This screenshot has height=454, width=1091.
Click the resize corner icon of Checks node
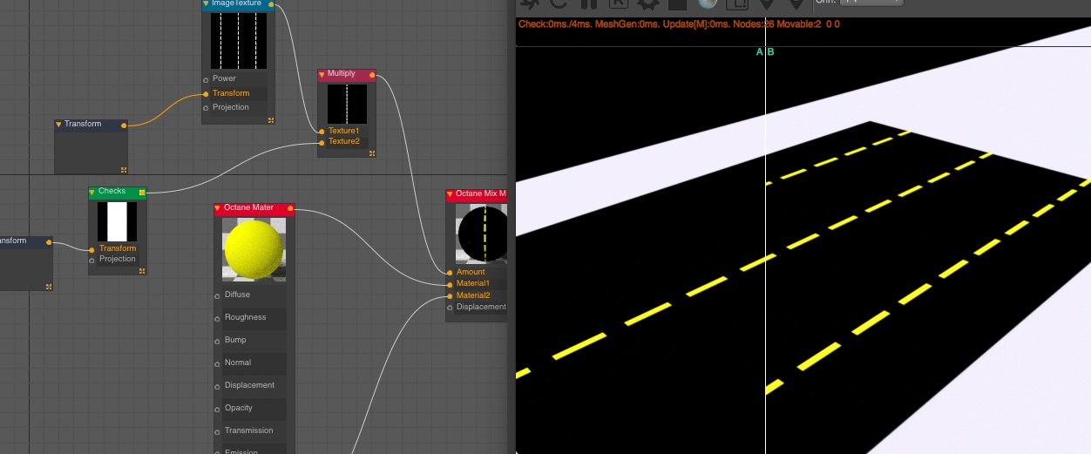[x=142, y=271]
